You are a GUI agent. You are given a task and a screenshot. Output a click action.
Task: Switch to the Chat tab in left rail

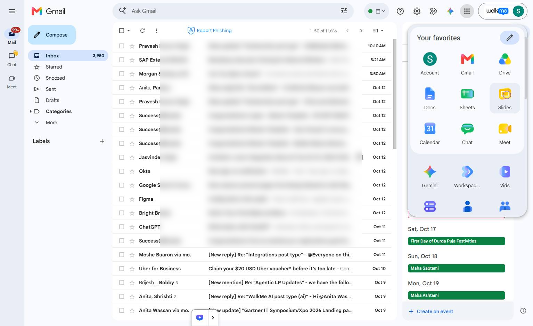tap(12, 59)
